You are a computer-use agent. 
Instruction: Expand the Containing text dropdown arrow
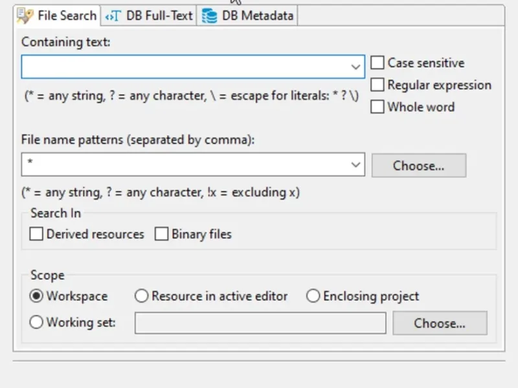coord(355,67)
